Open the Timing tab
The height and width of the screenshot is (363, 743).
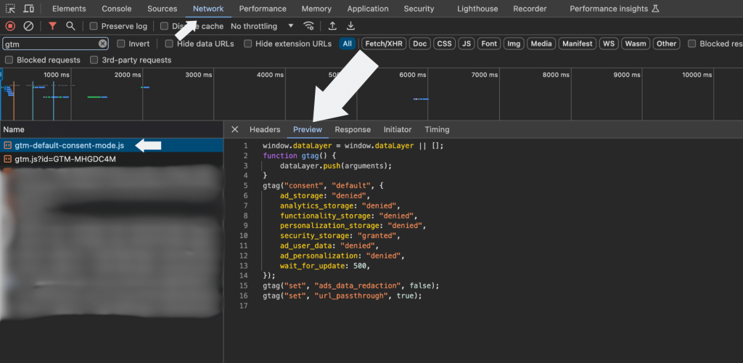437,129
